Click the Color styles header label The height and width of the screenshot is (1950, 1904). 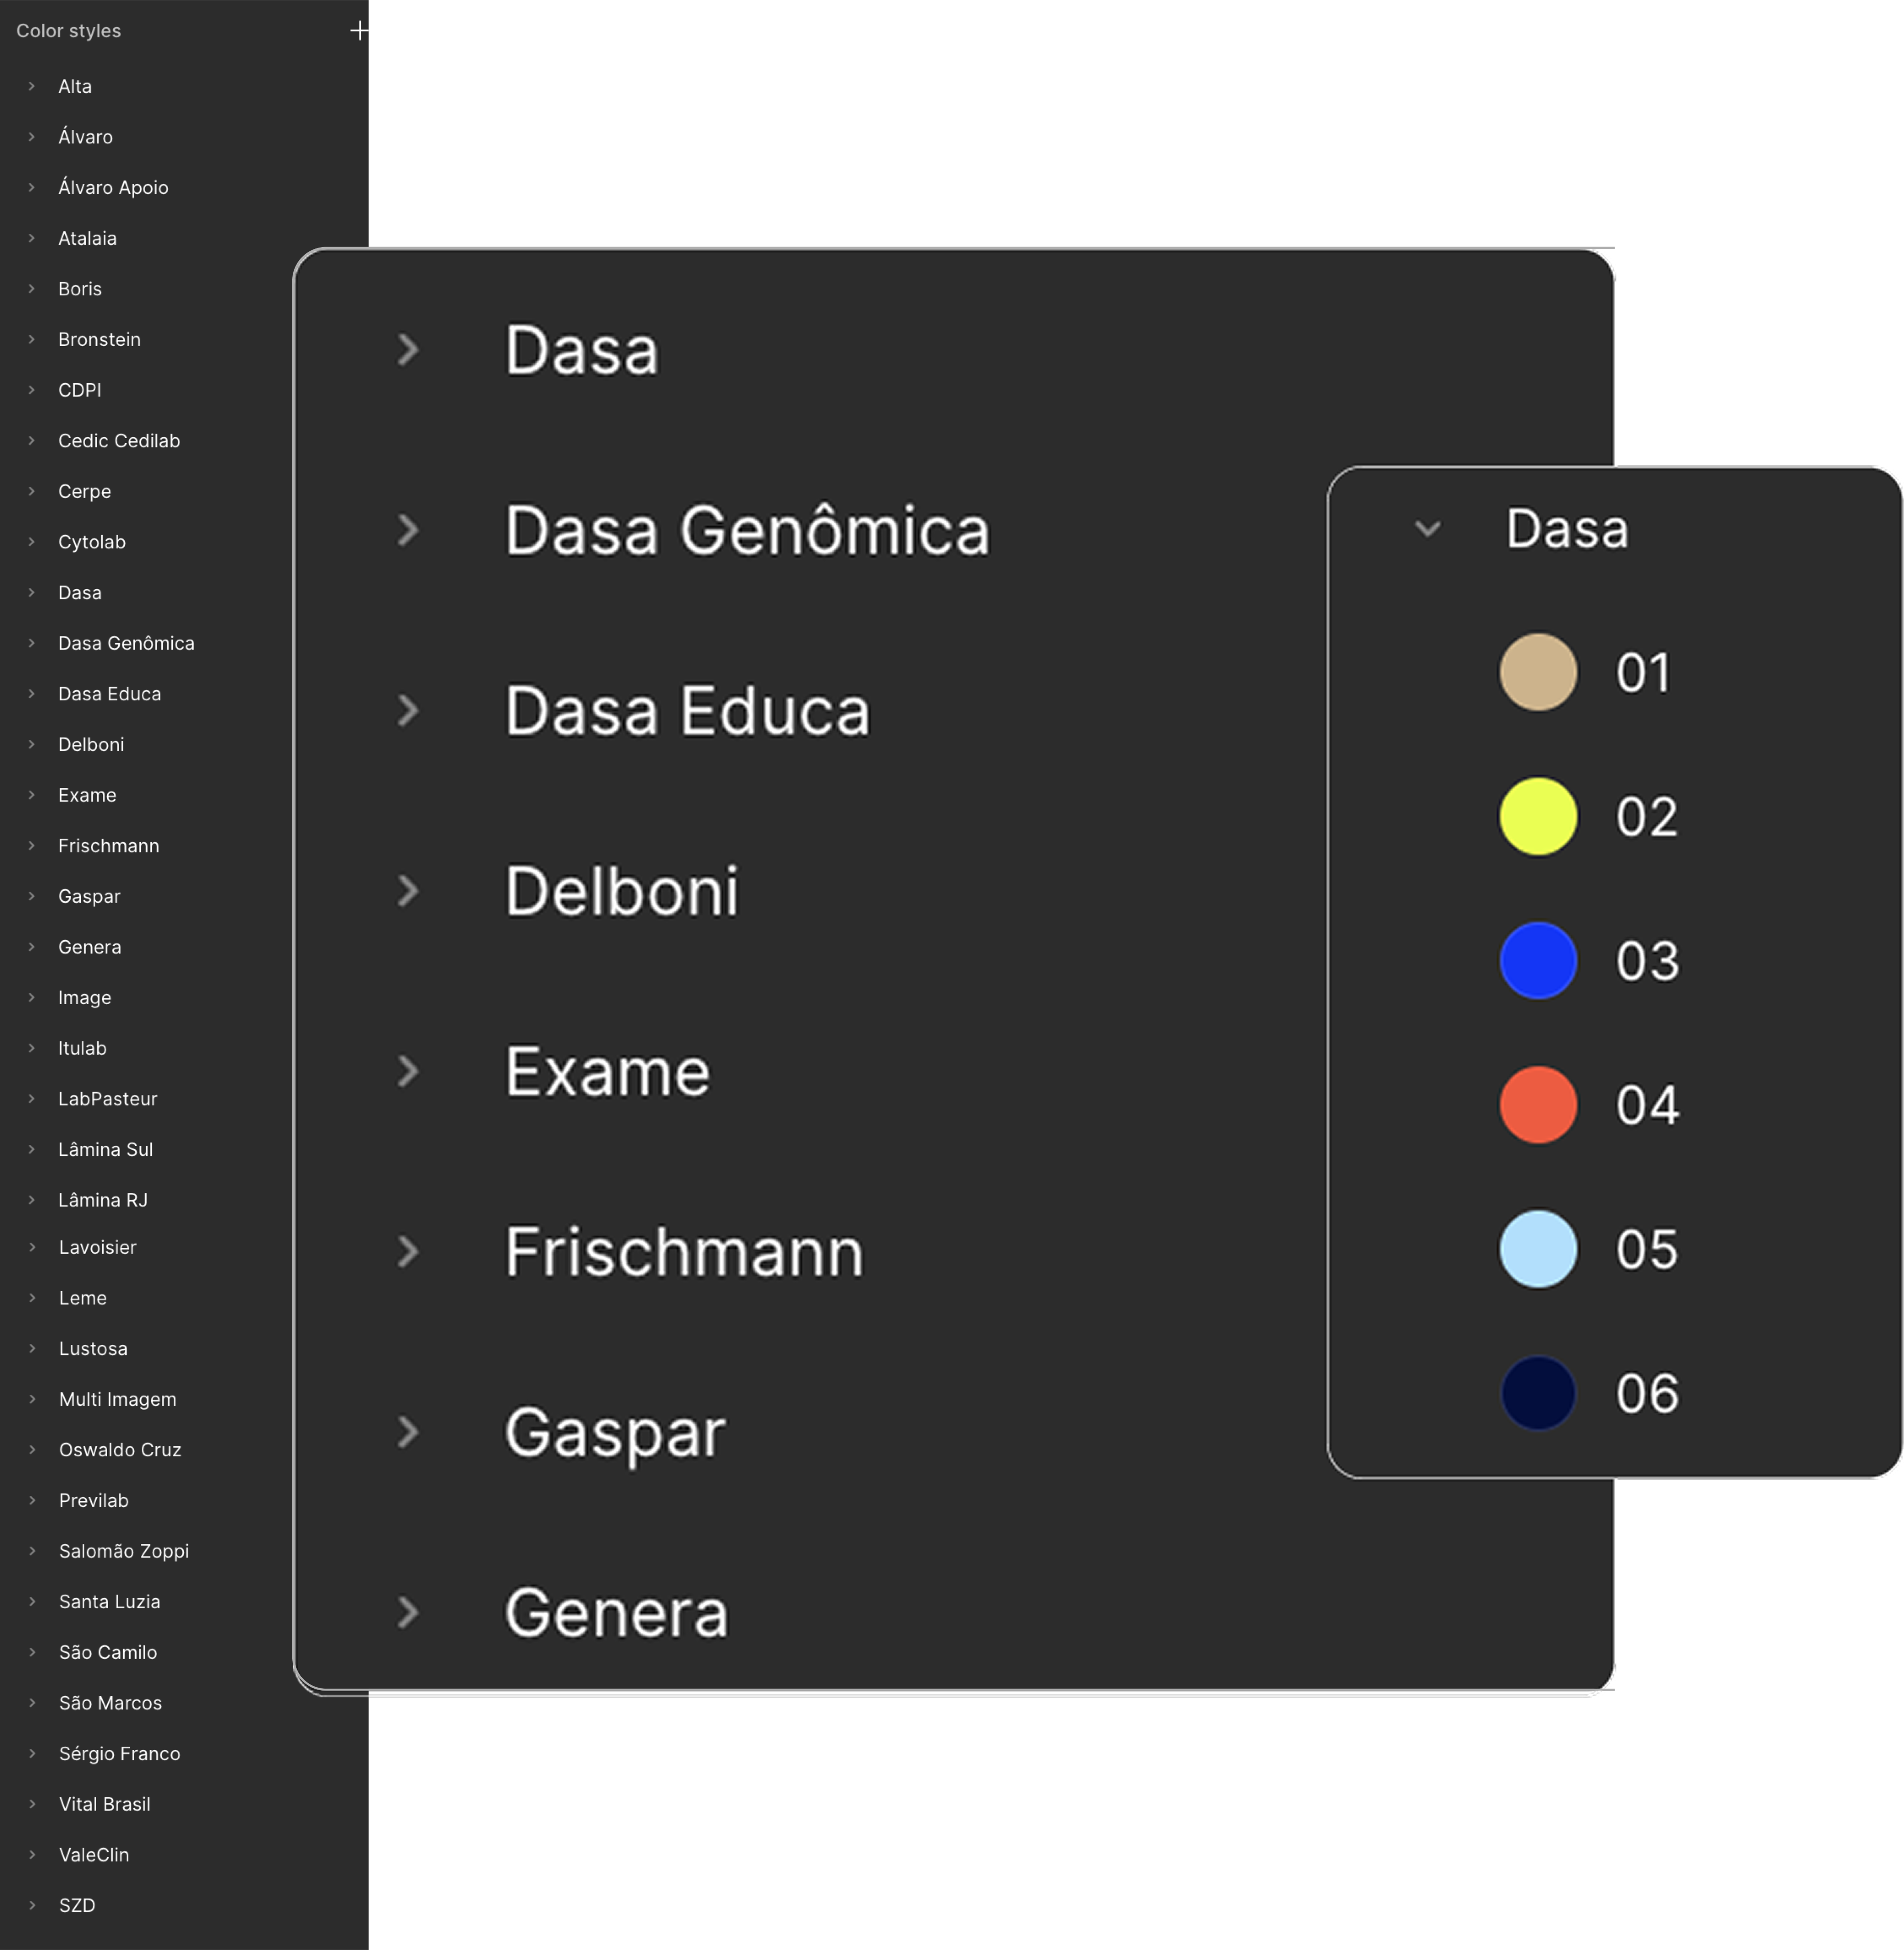pos(68,31)
